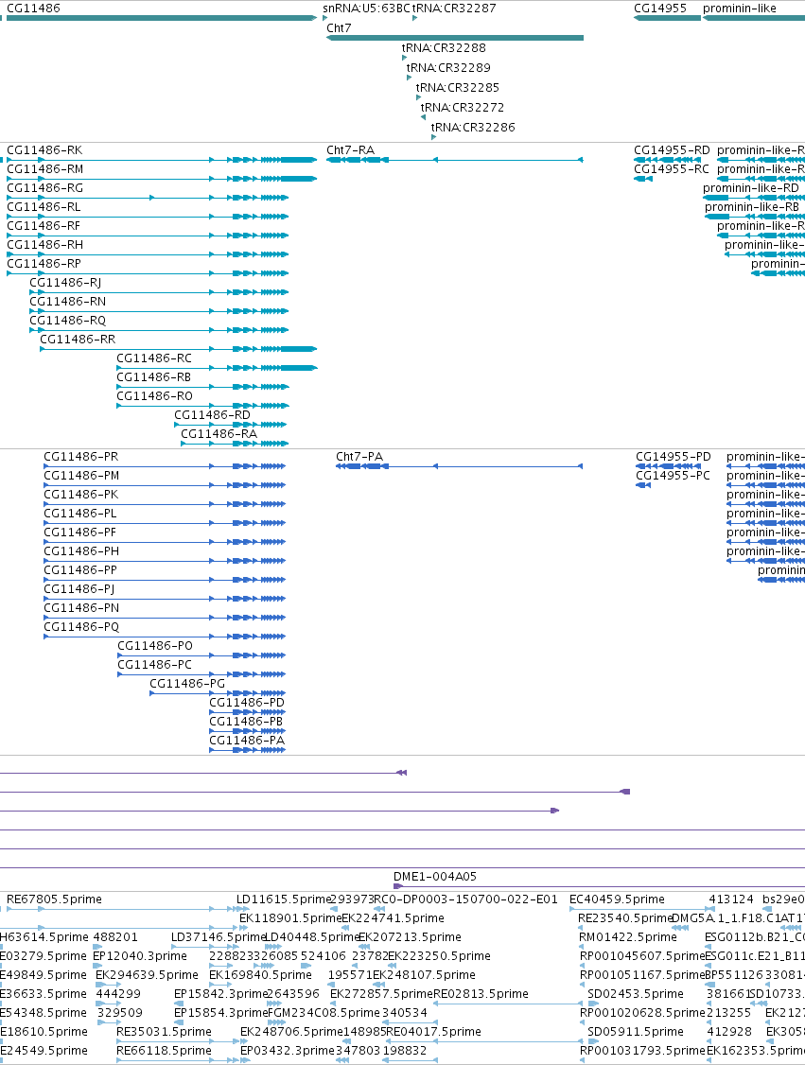
Task: Select transcript CG11486-RD
Action: 213,415
